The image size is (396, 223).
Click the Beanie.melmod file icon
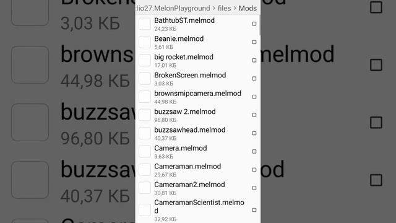click(x=145, y=42)
